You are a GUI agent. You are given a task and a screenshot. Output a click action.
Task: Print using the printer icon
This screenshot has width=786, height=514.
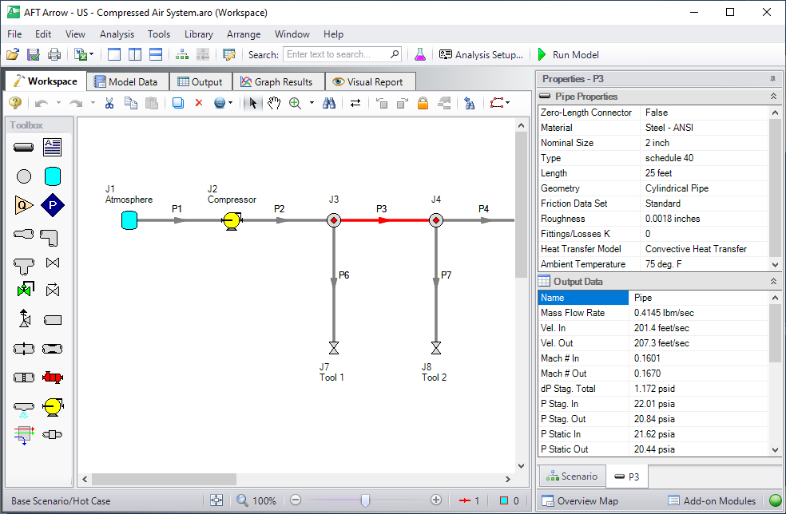[54, 54]
